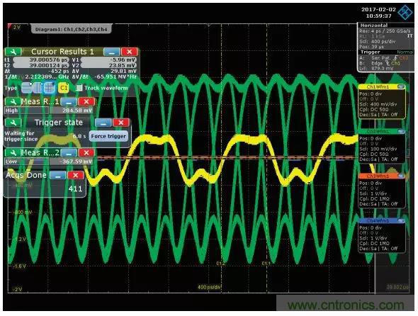Collapse the Acqs Done box
Image resolution: width=418 pixels, height=316 pixels.
[x=58, y=175]
